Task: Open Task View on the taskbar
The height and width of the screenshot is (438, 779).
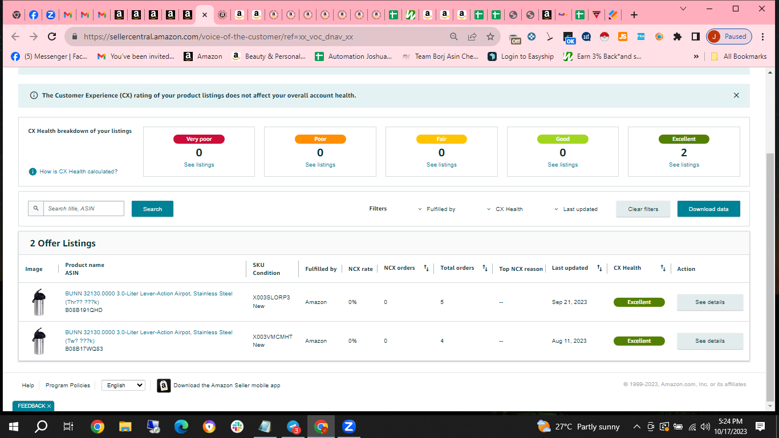Action: pos(68,427)
